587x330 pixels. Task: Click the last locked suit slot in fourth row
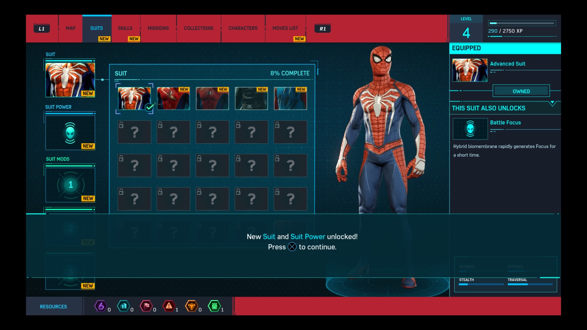point(290,199)
